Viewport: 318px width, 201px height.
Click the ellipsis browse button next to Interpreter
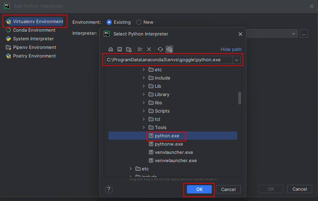(x=304, y=34)
